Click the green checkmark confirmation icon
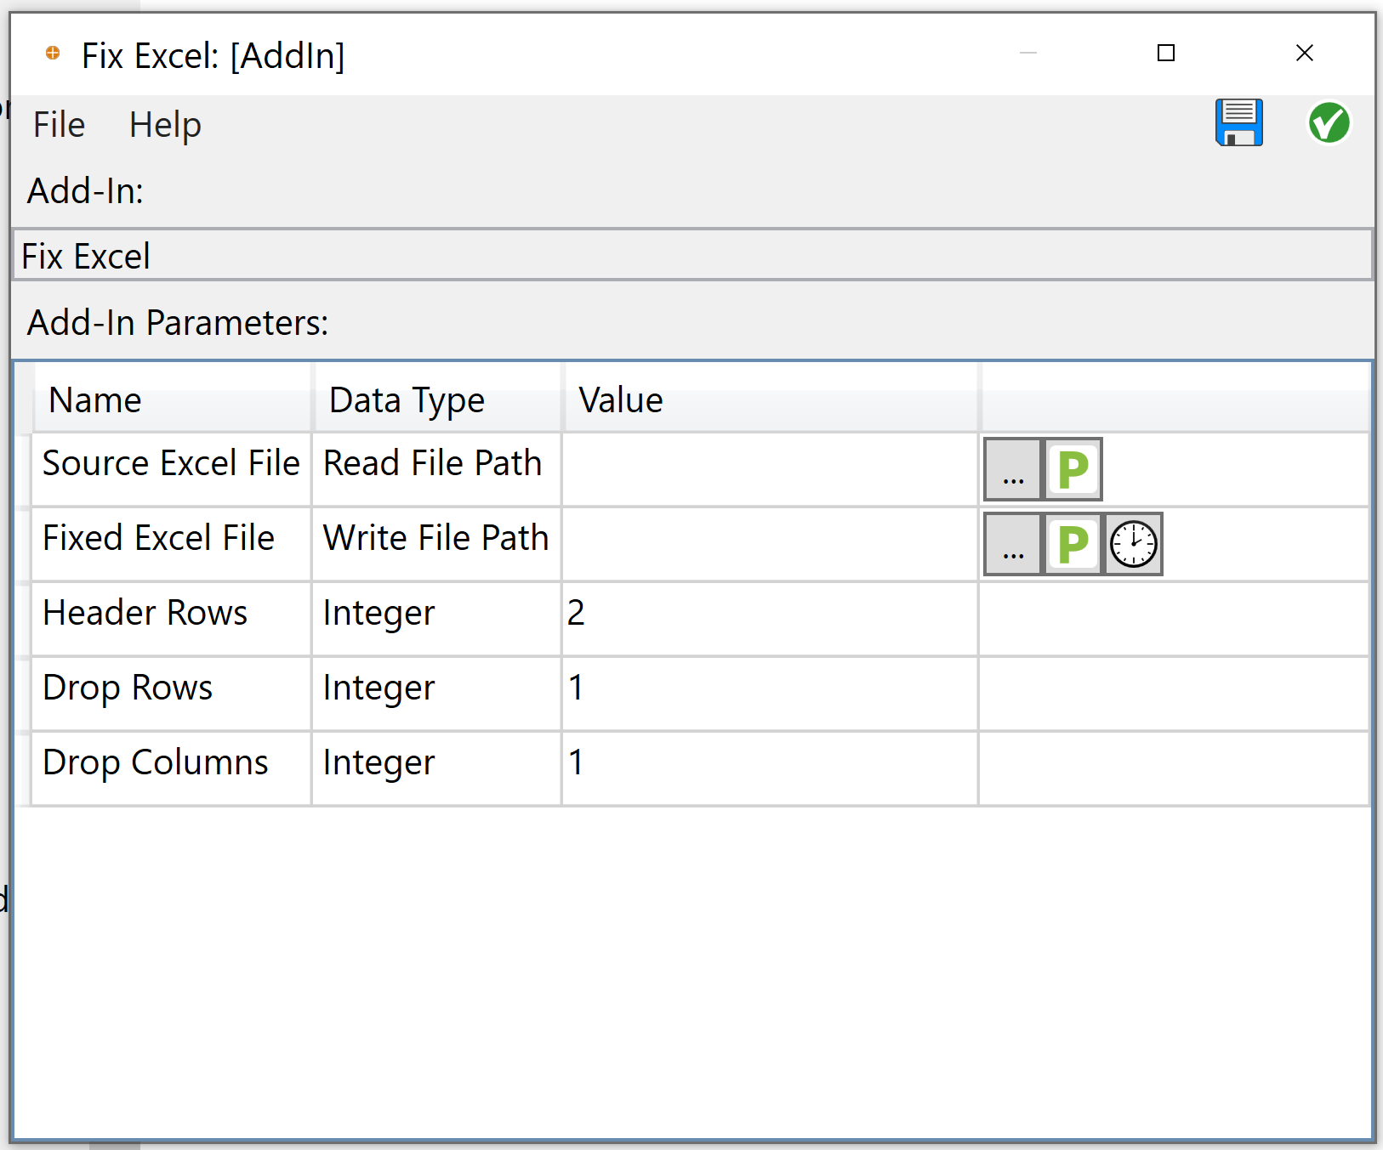The width and height of the screenshot is (1383, 1150). 1329,123
